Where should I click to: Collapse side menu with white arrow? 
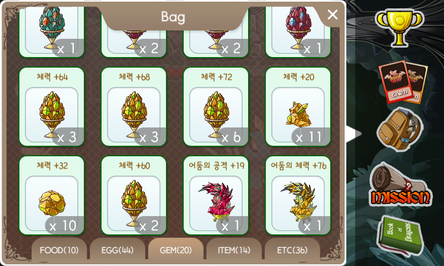[x=353, y=134]
